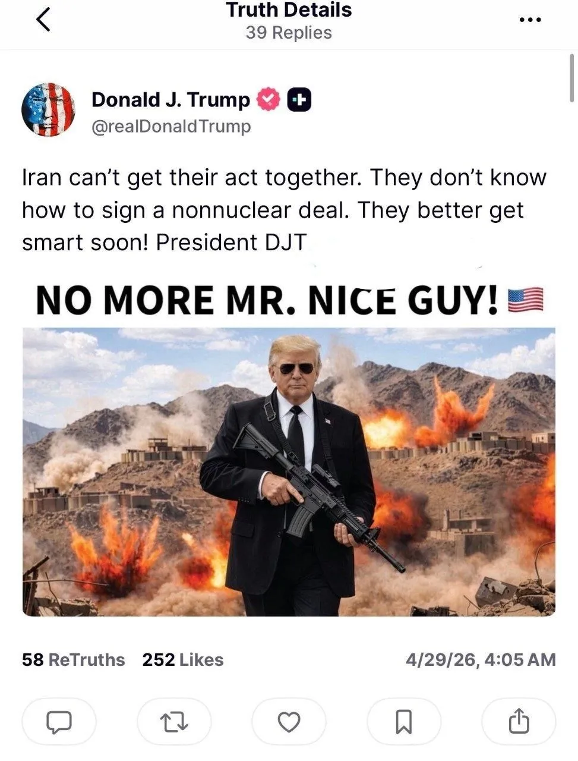View the list of 252 Likes
This screenshot has width=578, height=761.
[183, 660]
